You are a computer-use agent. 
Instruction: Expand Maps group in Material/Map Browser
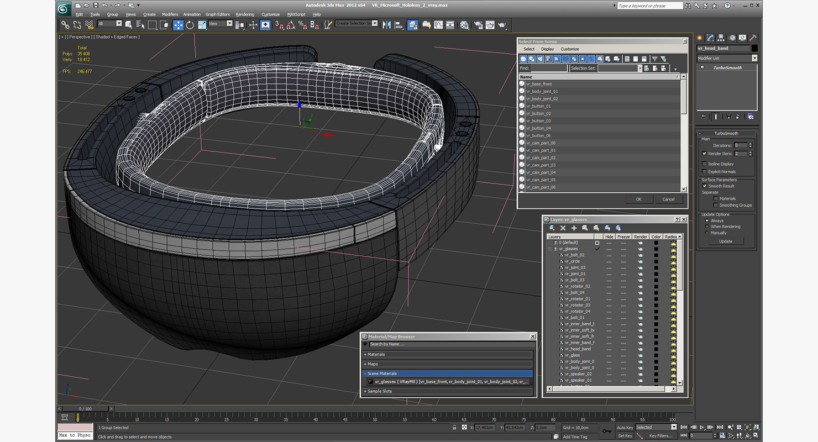448,364
